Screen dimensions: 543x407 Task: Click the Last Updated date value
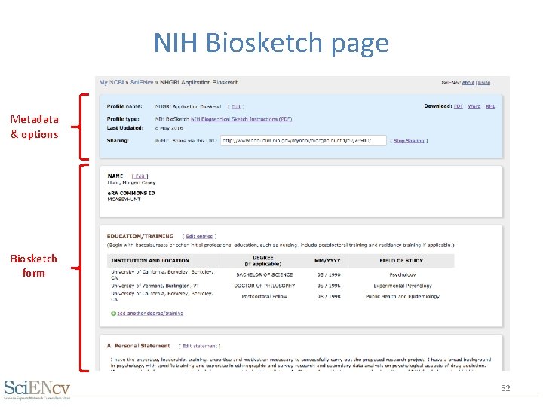coord(169,128)
